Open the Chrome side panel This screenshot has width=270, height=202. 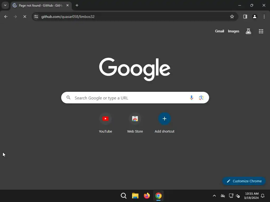(x=245, y=17)
